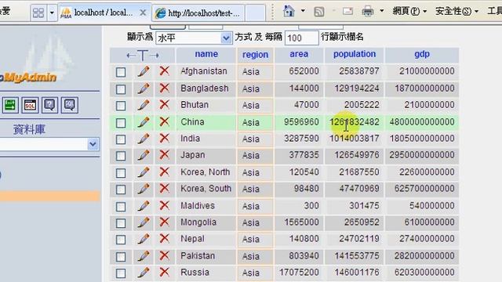The height and width of the screenshot is (282, 502).
Task: Tick the Korea, North row checkbox
Action: pyautogui.click(x=121, y=173)
